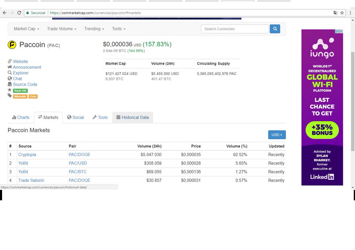Open the PAC/BTC pair link
Viewport: 355px width, 250px height.
click(78, 172)
